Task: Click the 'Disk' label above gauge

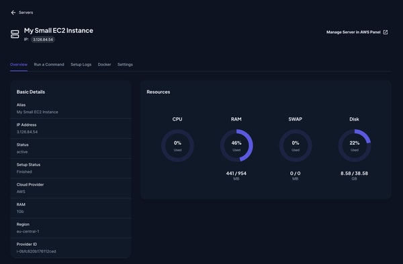Action: (x=354, y=119)
